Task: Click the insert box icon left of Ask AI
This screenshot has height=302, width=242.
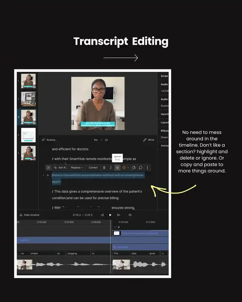Action: point(48,168)
